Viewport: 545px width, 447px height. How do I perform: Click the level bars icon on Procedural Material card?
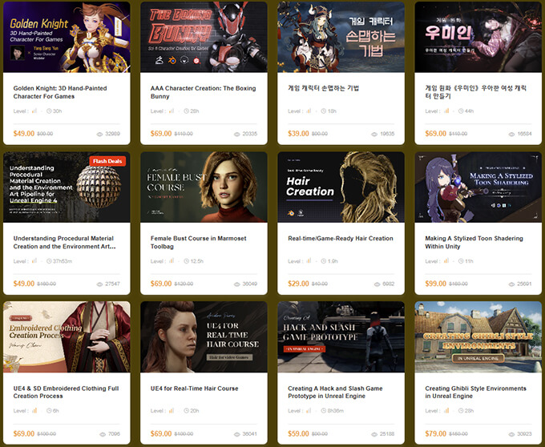34,261
